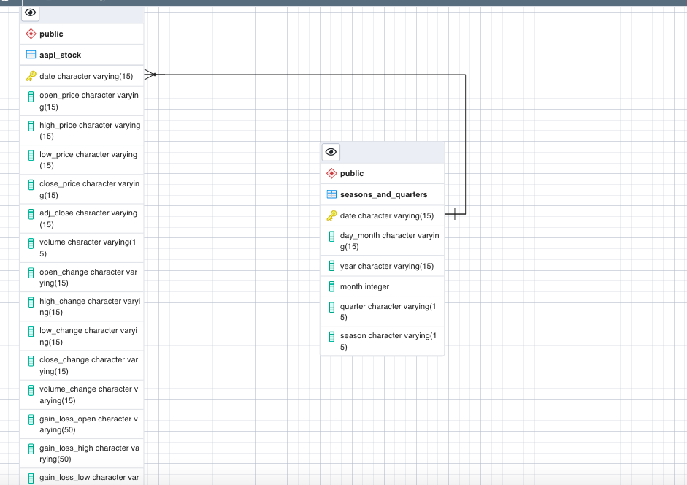The height and width of the screenshot is (485, 687).
Task: Select the adj_close column row
Action: pyautogui.click(x=88, y=218)
